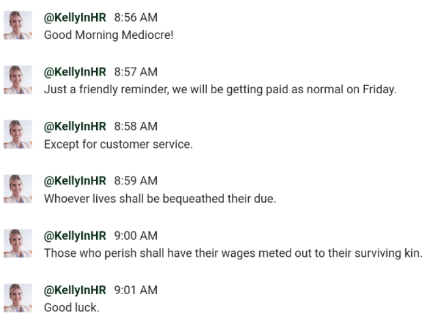Click the avatar beside the 8:58 AM message

(18, 134)
